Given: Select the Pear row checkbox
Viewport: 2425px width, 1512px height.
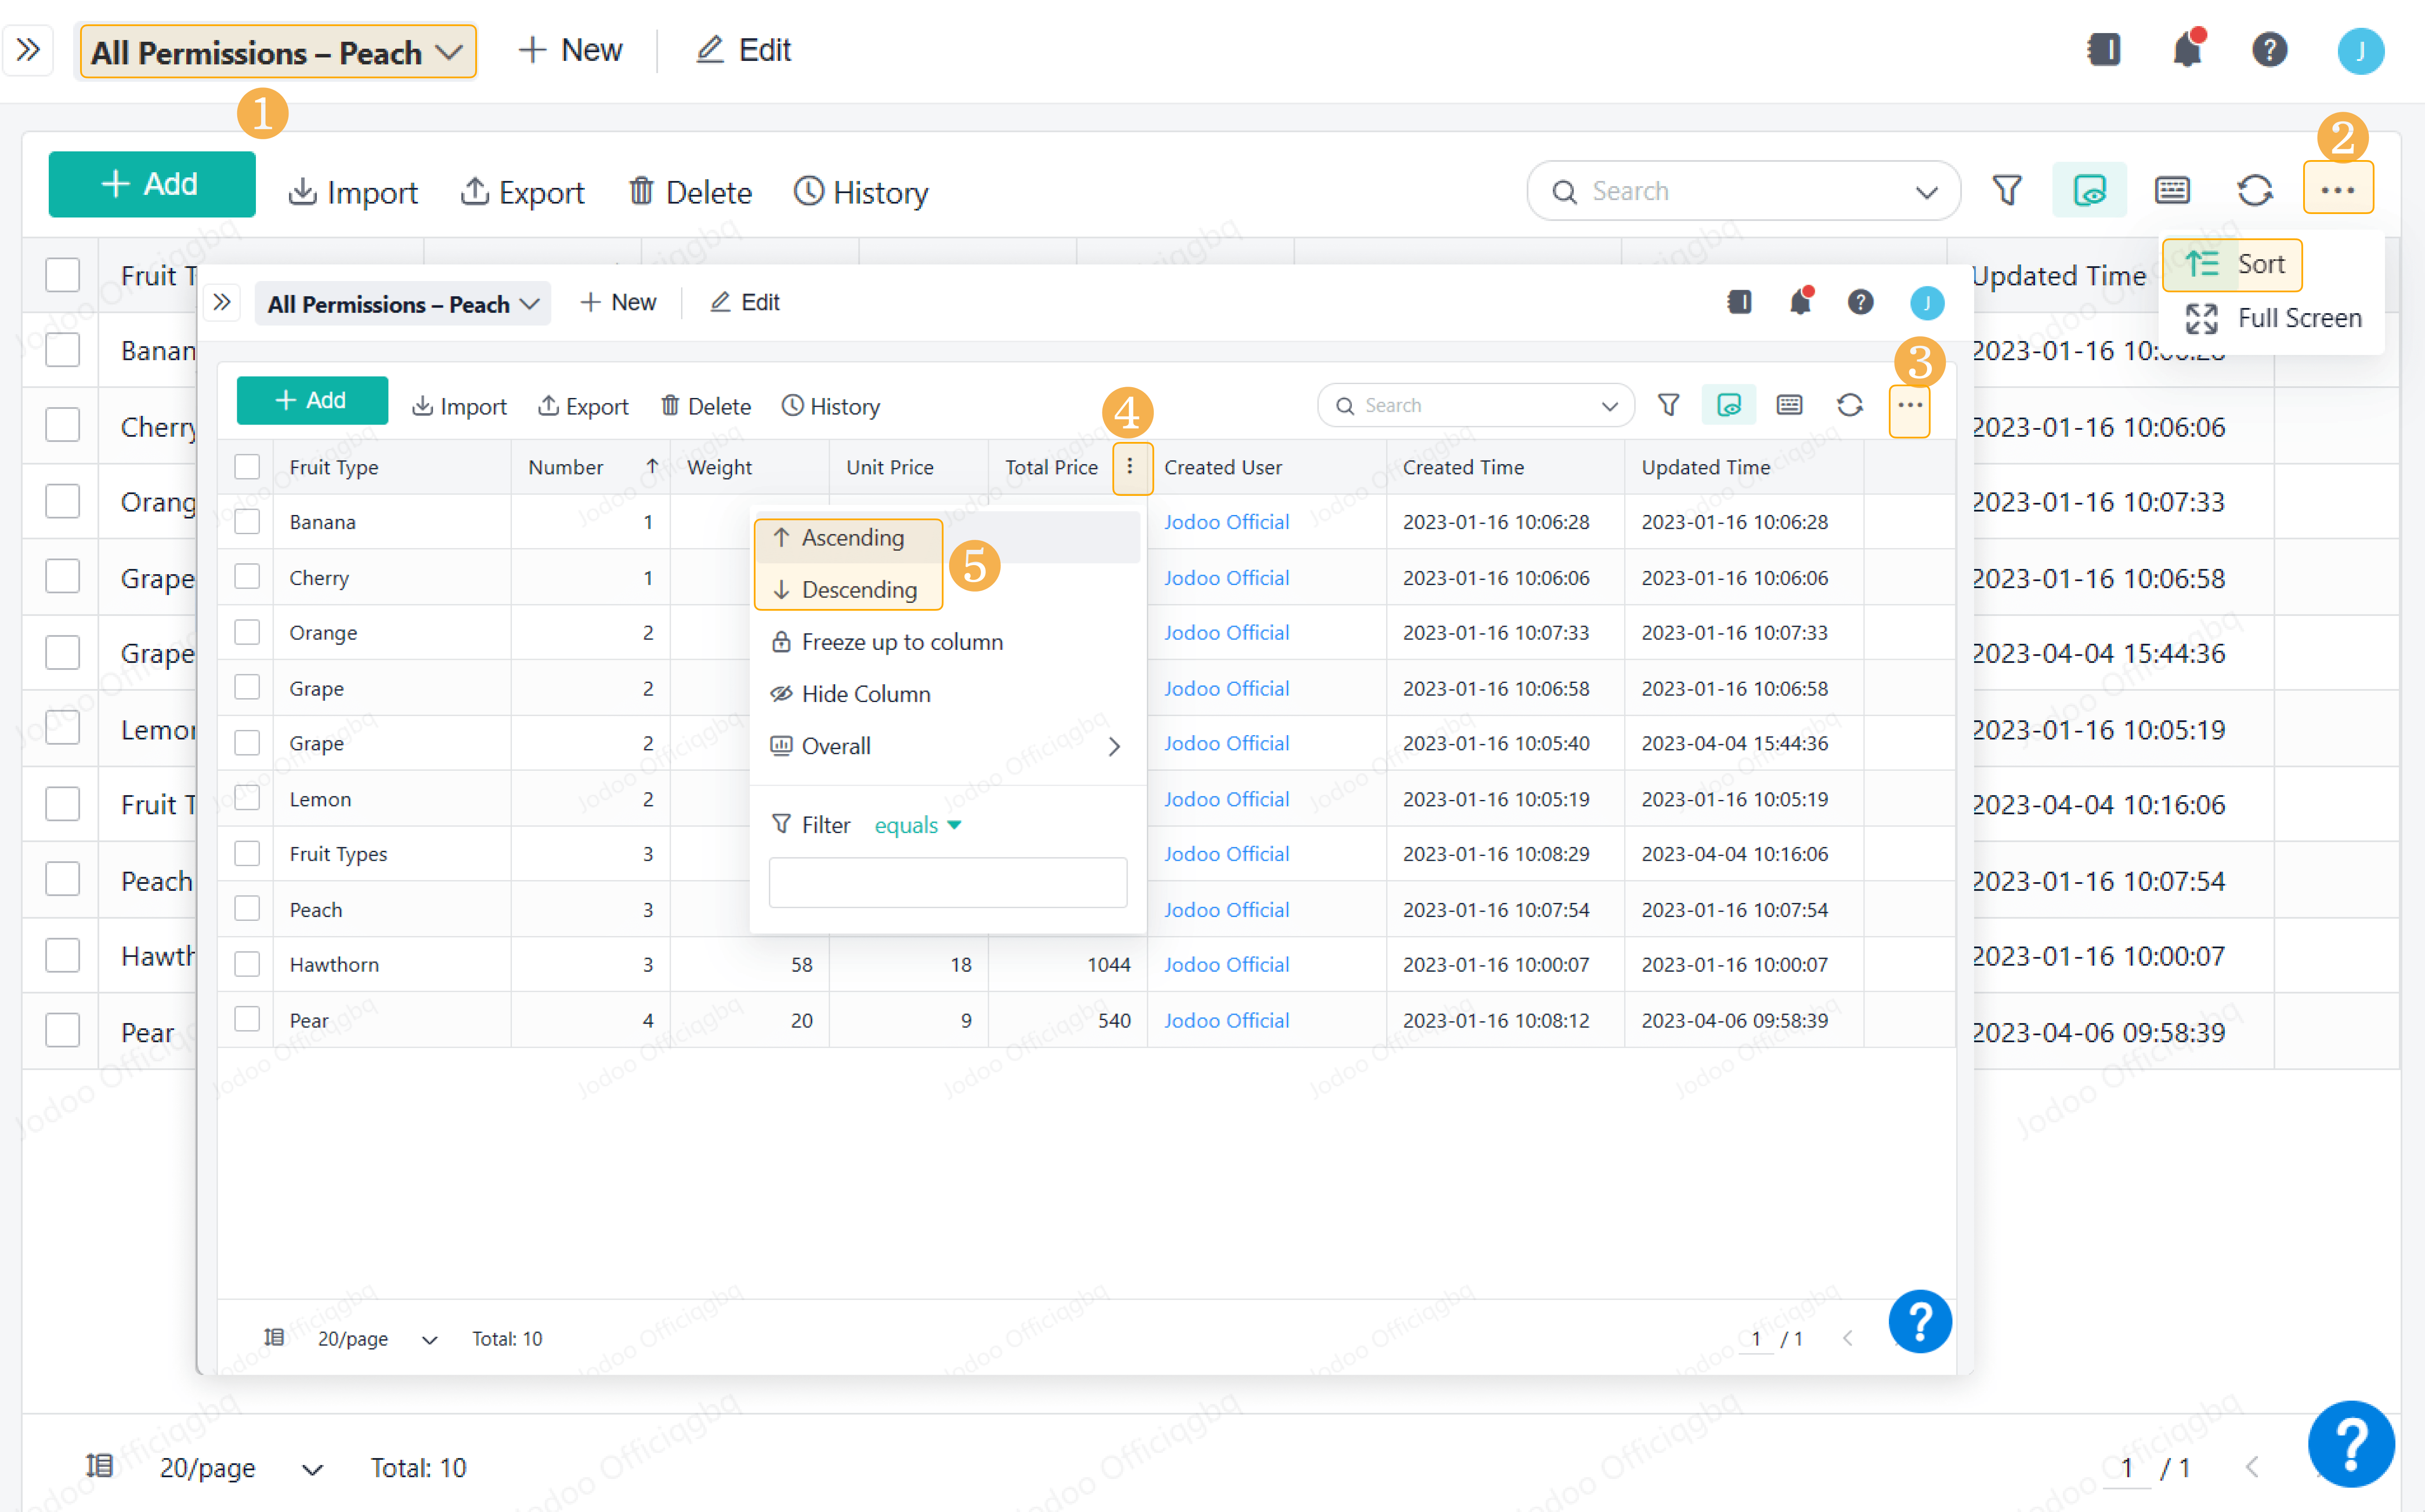Looking at the screenshot, I should (247, 1019).
